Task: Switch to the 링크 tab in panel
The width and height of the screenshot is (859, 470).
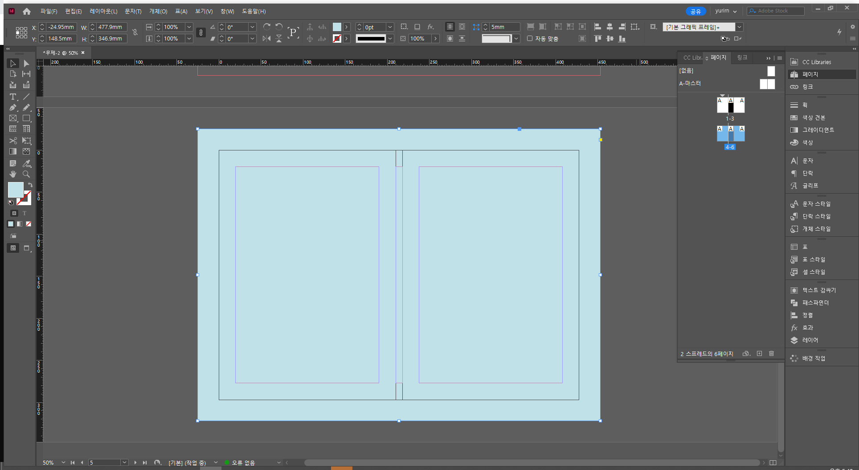Action: pos(742,58)
